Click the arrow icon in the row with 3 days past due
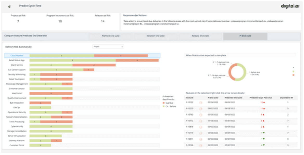Screen dimensions: 304x155 pos(201,121)
